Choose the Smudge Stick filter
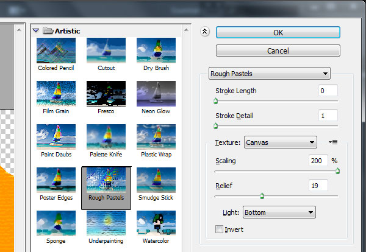 (156, 180)
